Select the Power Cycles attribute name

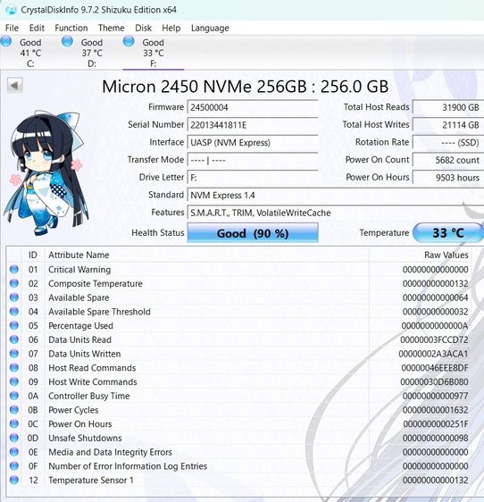click(73, 410)
